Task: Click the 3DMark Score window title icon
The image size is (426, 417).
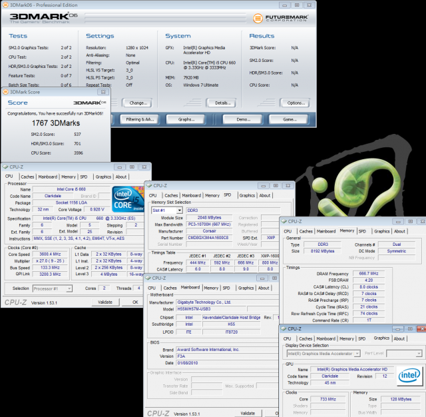Action: 5,92
